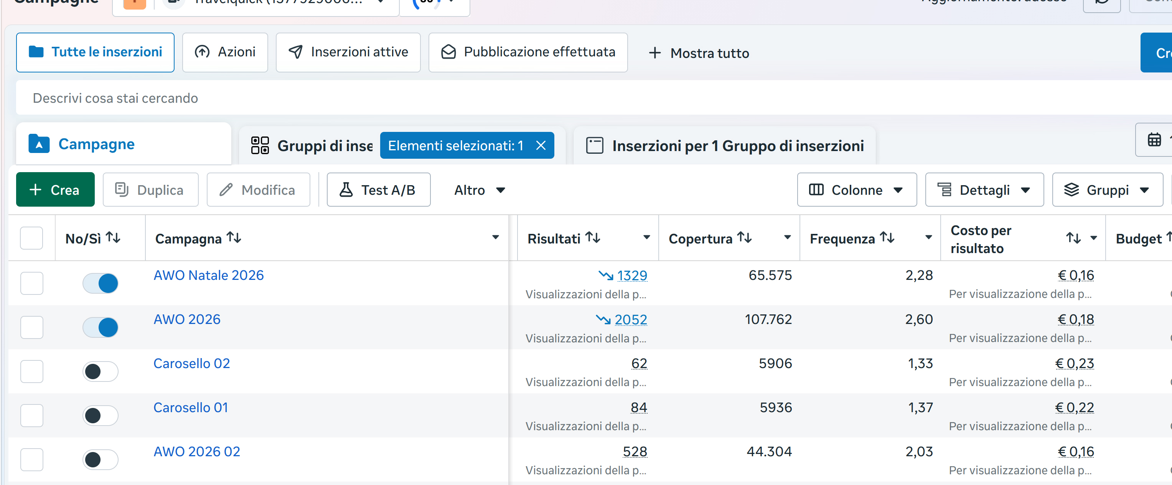The height and width of the screenshot is (485, 1172).
Task: Click the Inserzioni tab window icon
Action: [595, 145]
